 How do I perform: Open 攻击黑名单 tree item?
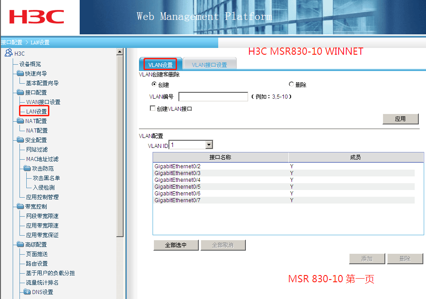47,178
